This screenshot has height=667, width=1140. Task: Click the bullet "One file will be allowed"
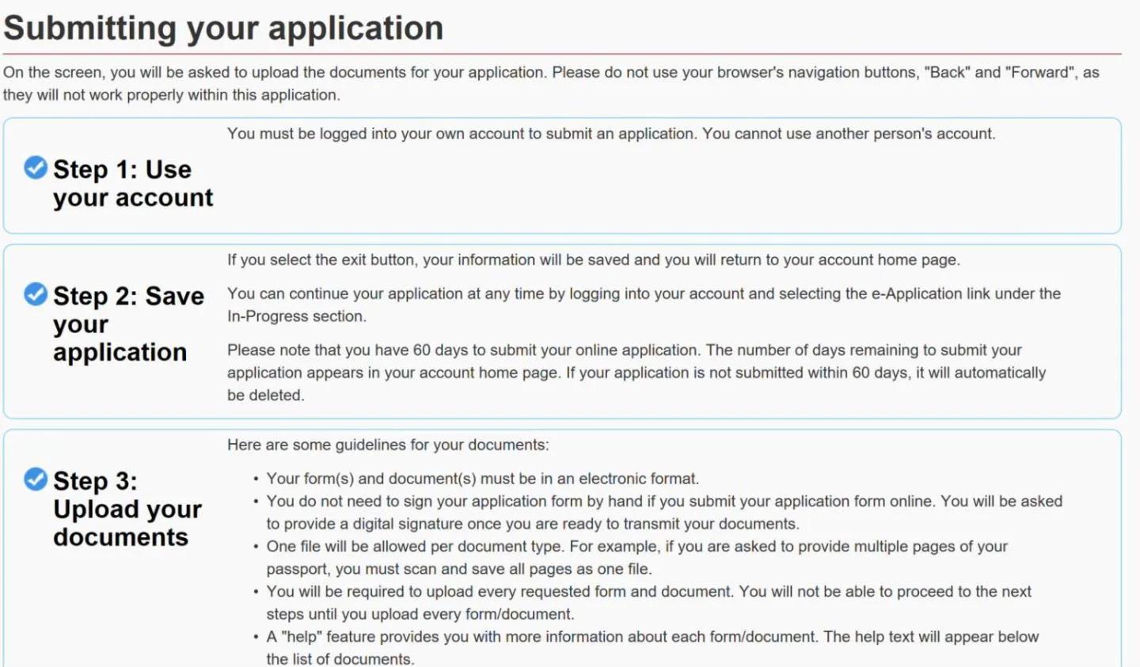click(x=636, y=557)
